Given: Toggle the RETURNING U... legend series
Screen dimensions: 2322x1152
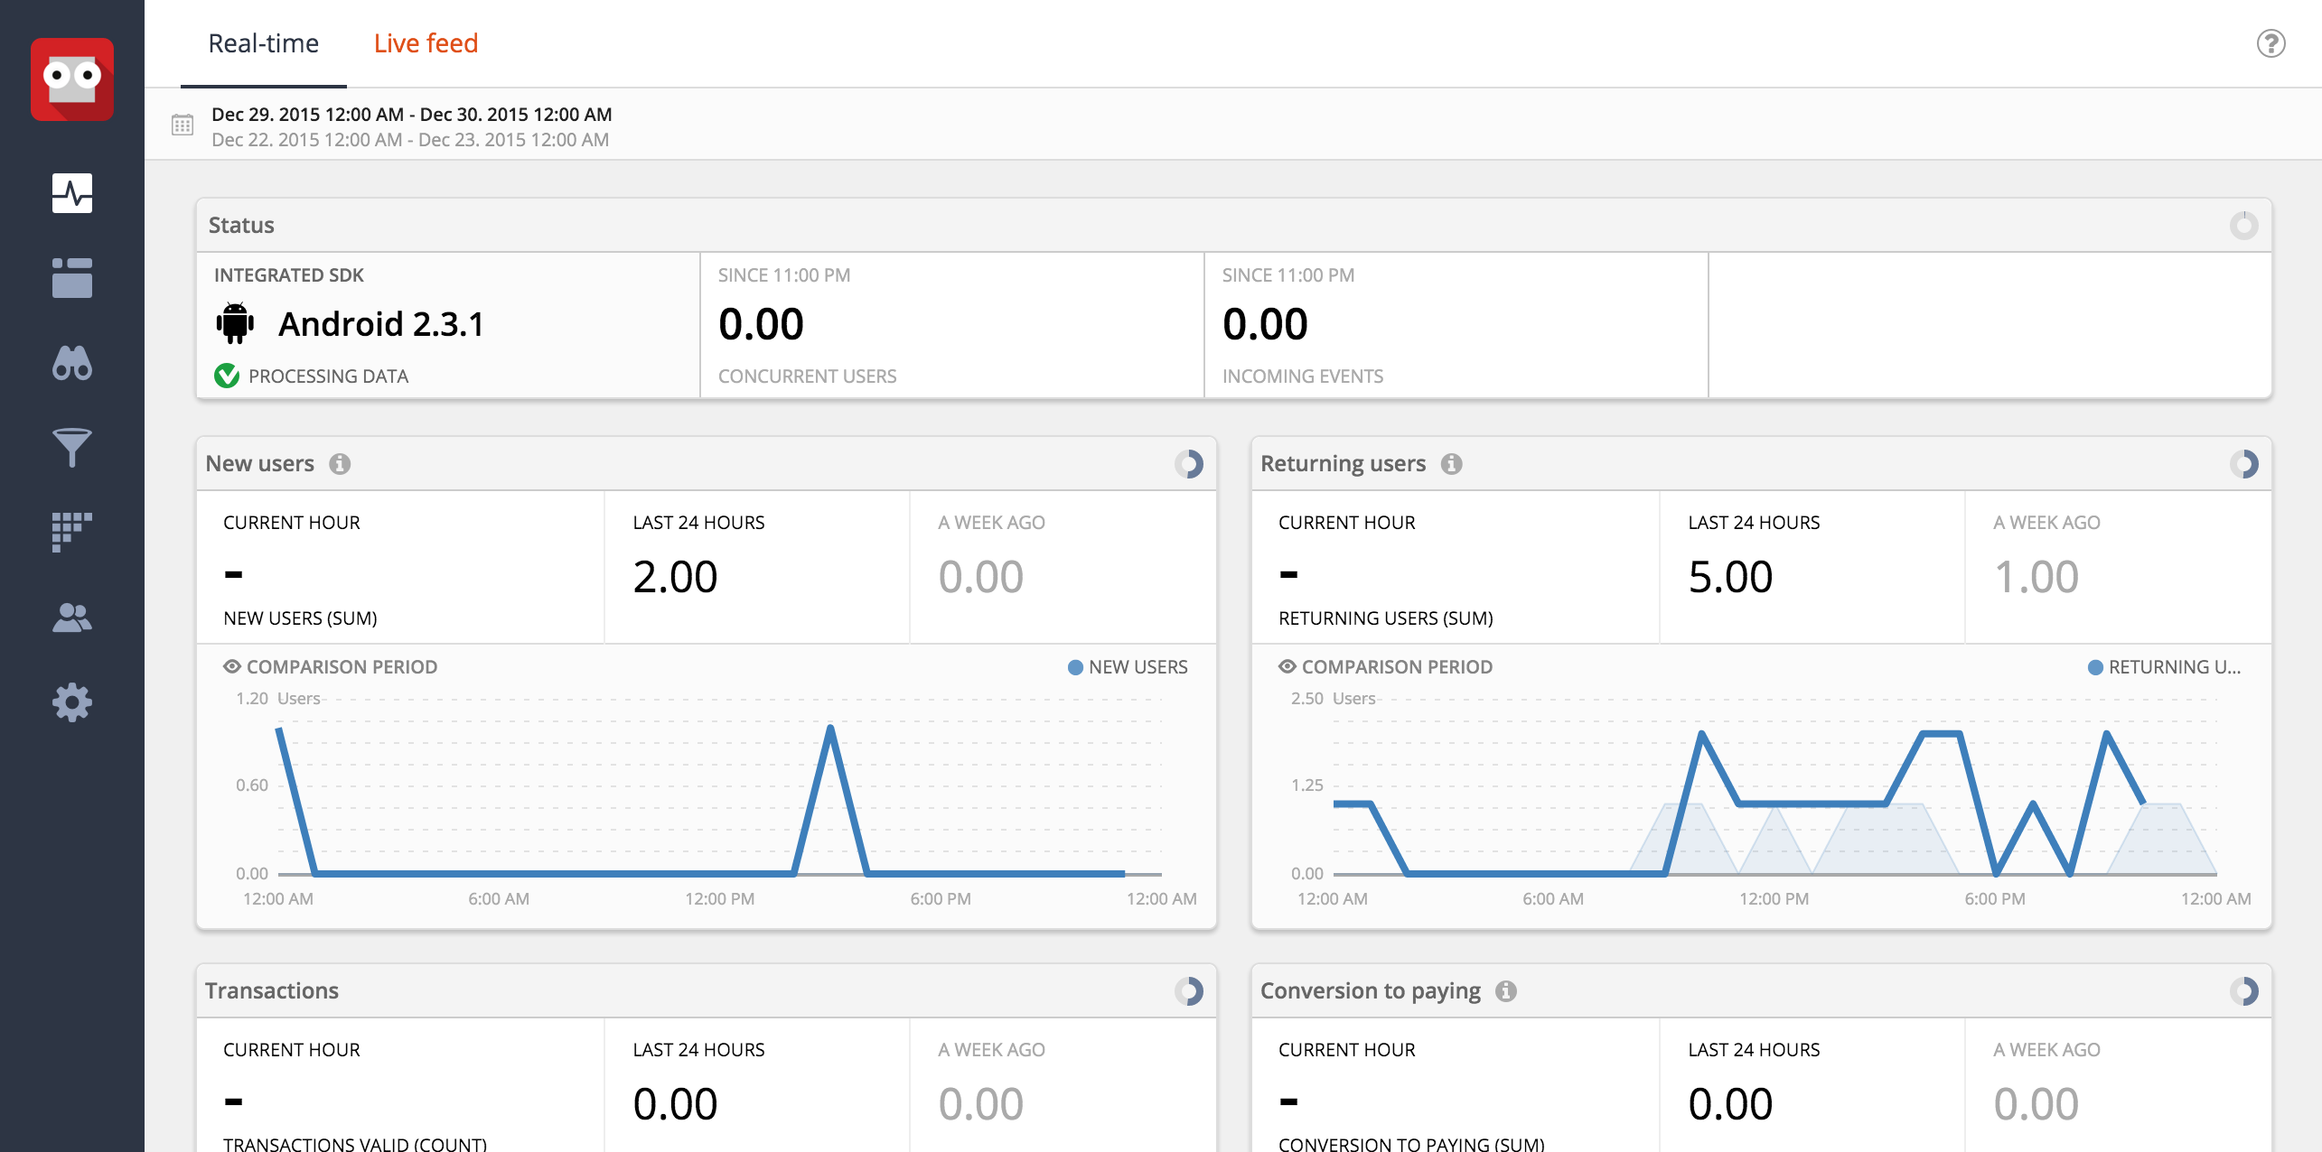Looking at the screenshot, I should pyautogui.click(x=2165, y=667).
